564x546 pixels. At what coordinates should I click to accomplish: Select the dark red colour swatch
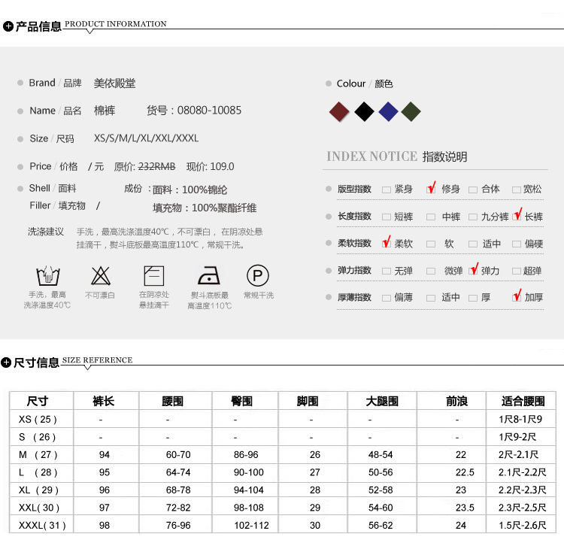(x=340, y=112)
